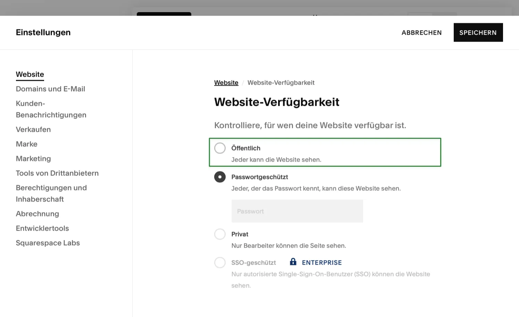Open the Verkaufen section
This screenshot has width=519, height=317.
coord(33,129)
